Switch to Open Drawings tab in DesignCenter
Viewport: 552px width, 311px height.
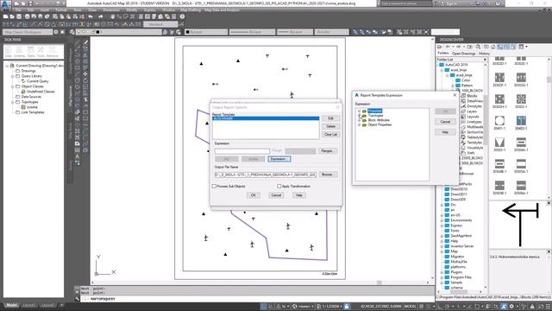[x=463, y=54]
